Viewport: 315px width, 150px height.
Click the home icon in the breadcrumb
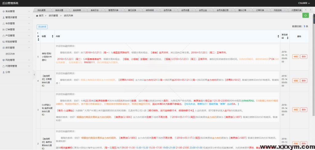[38, 15]
